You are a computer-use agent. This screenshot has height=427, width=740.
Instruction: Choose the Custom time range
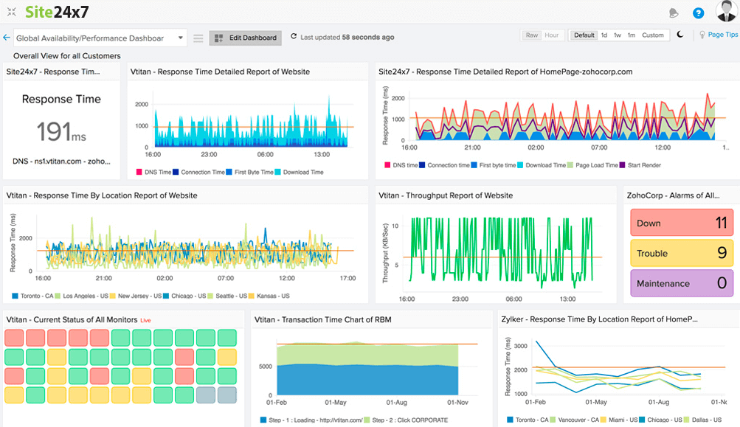tap(653, 35)
